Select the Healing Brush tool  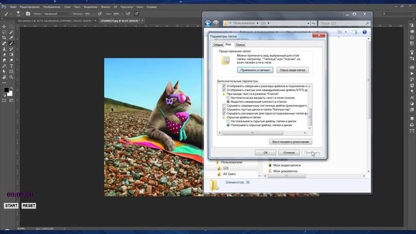coord(4,44)
